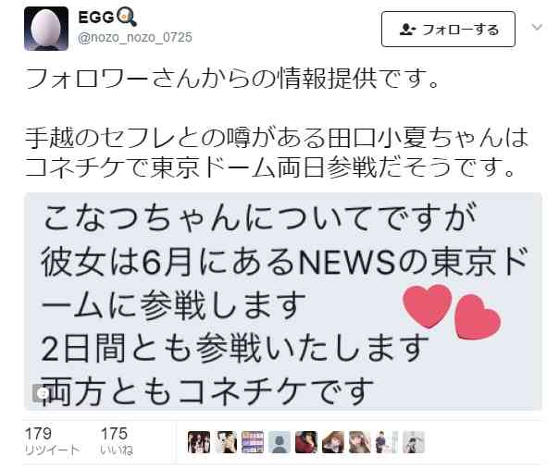Follow the account with フォローする button
559x469 pixels.
coord(448,30)
